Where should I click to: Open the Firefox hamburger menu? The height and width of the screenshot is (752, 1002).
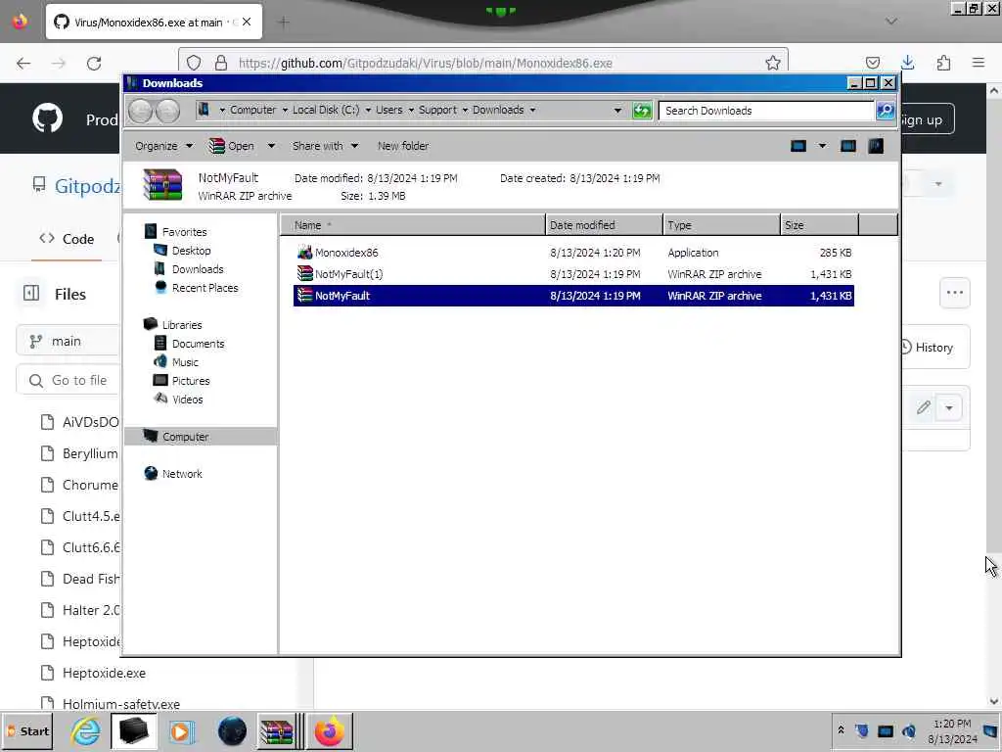(x=979, y=63)
